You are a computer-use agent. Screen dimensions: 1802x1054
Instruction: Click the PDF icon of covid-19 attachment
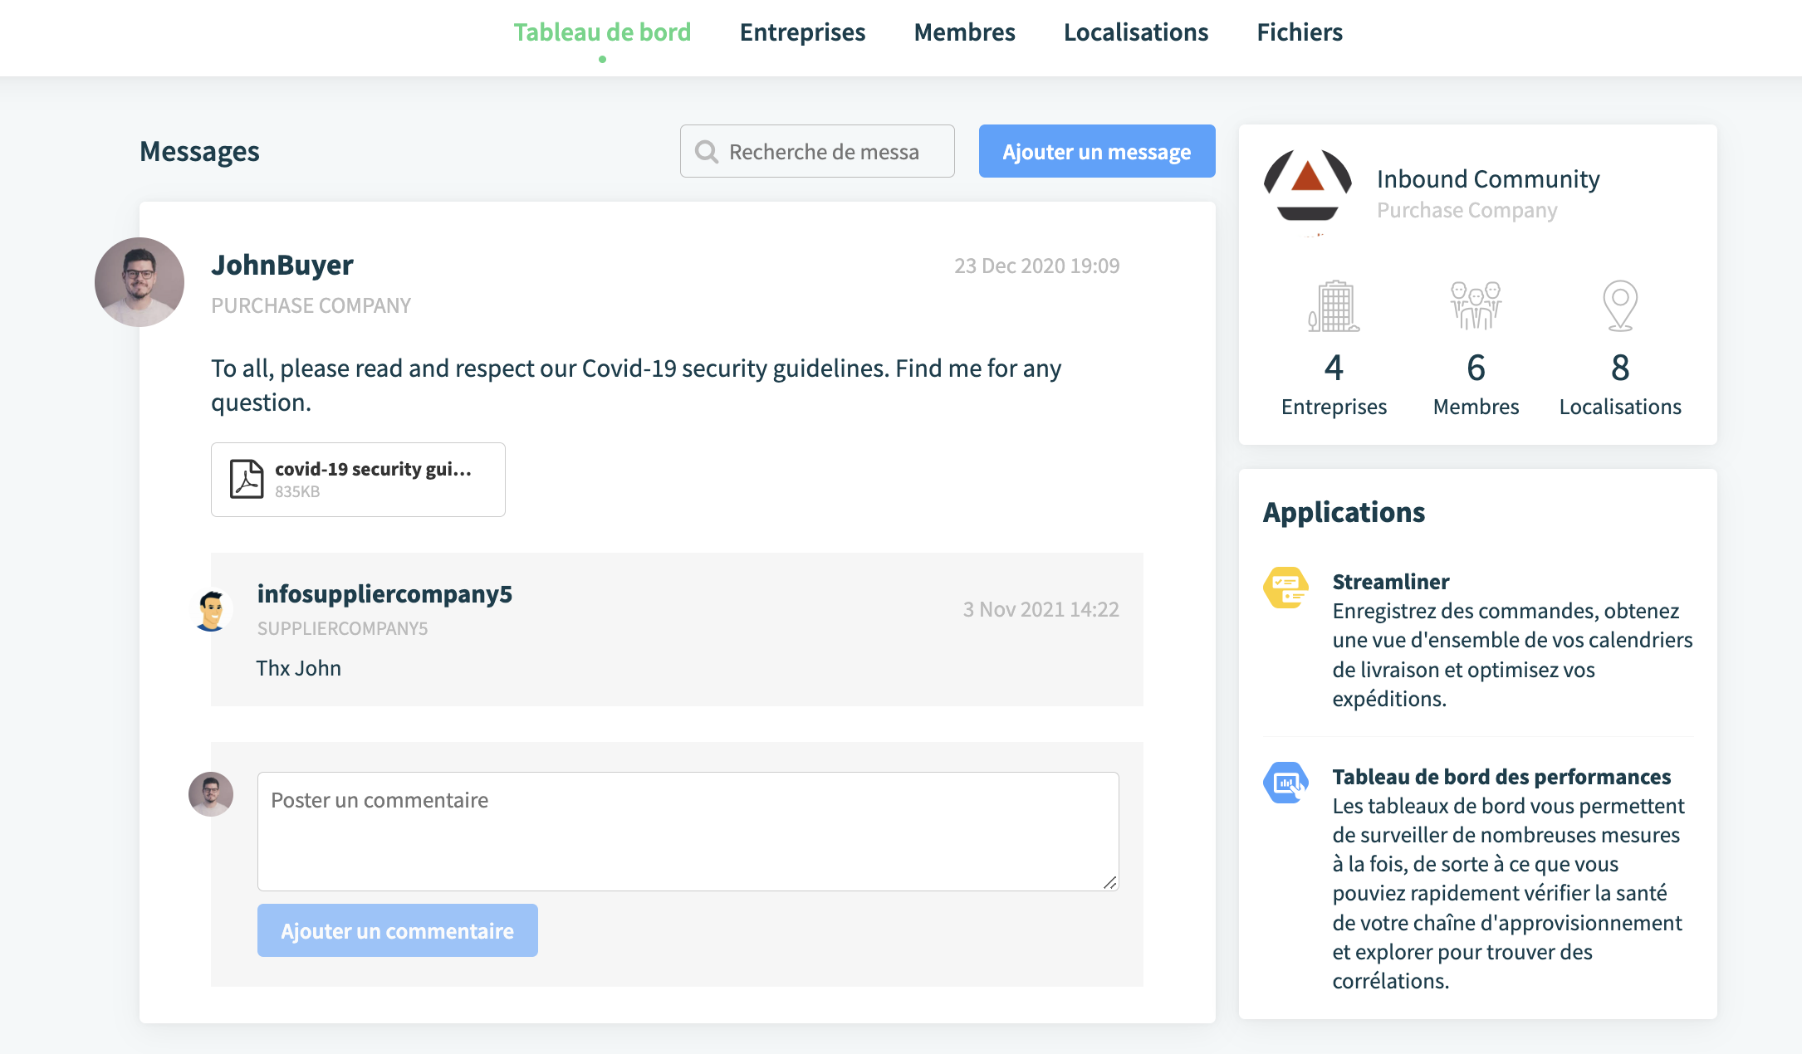[x=247, y=479]
